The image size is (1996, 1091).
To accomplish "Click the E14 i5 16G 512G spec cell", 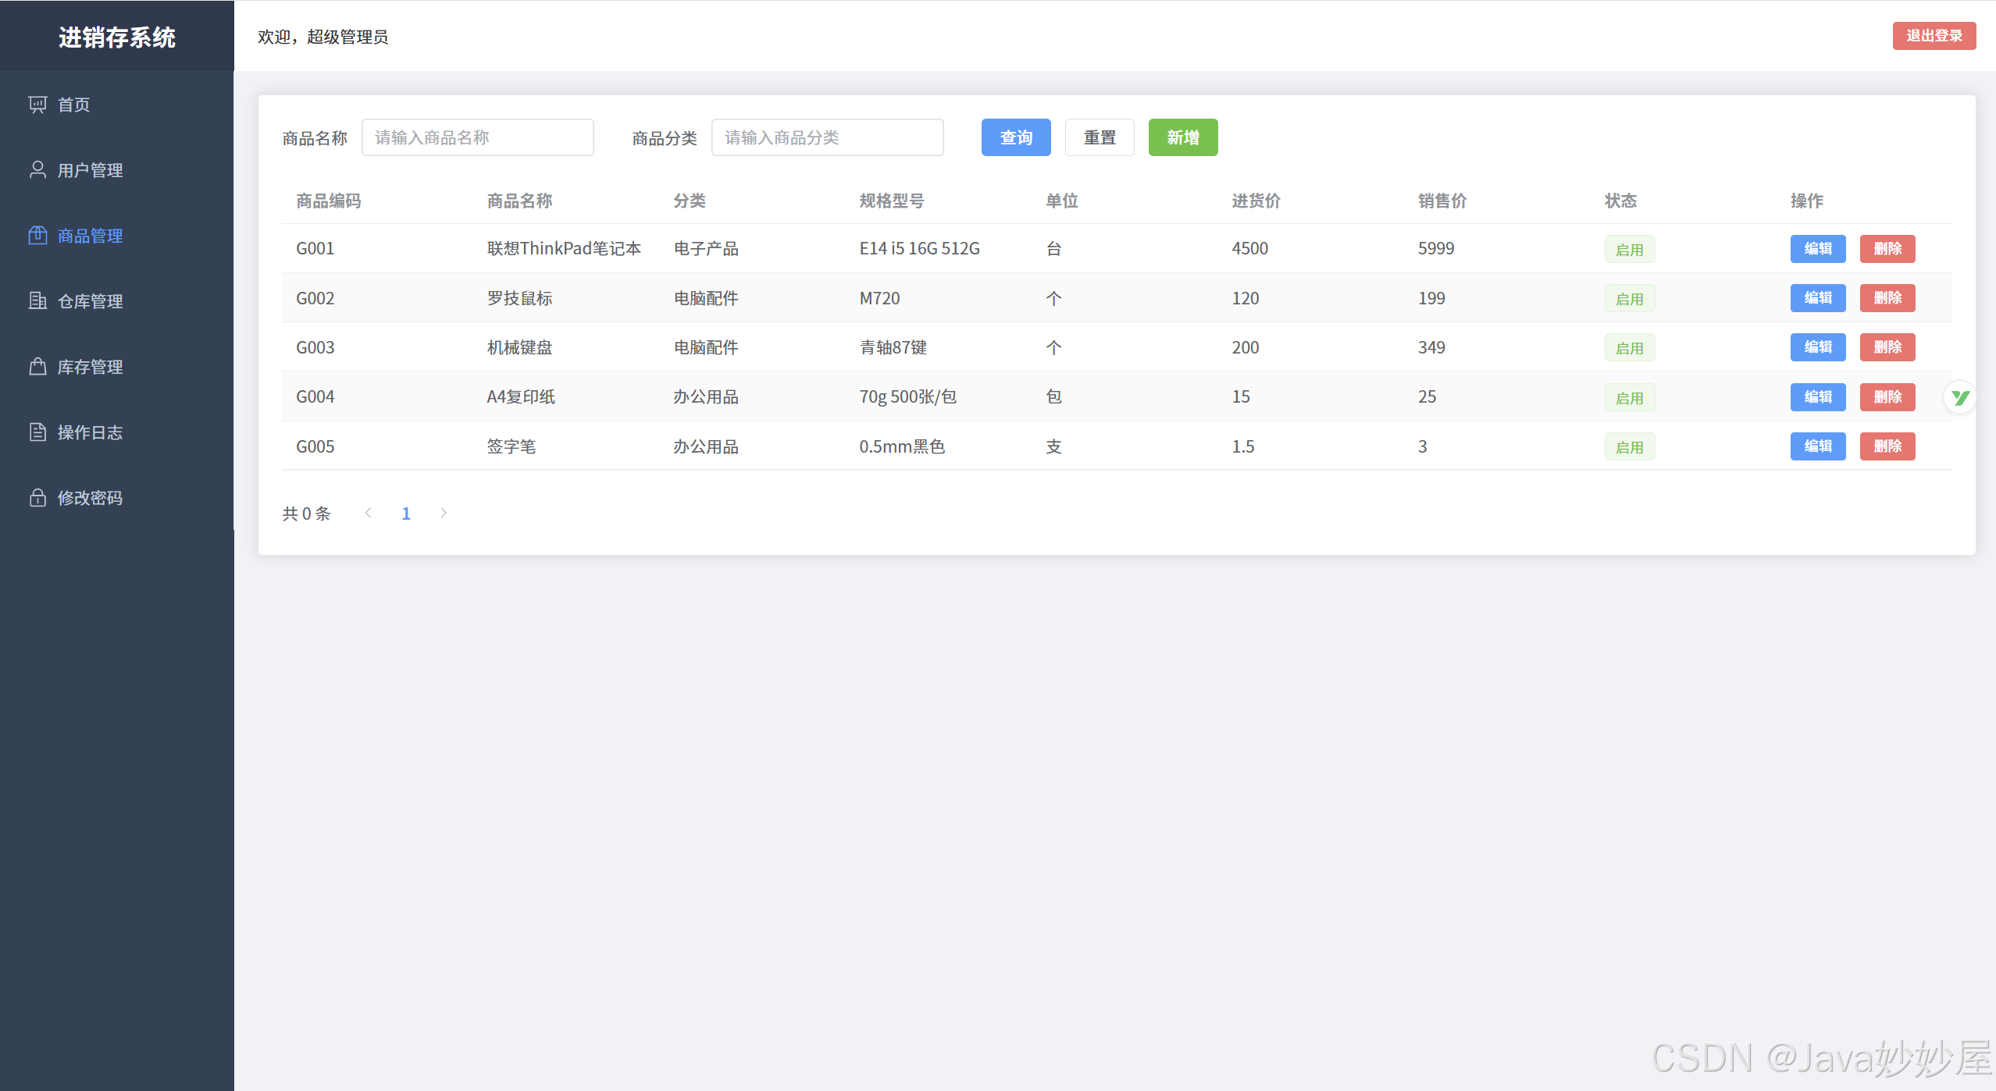I will coord(919,249).
